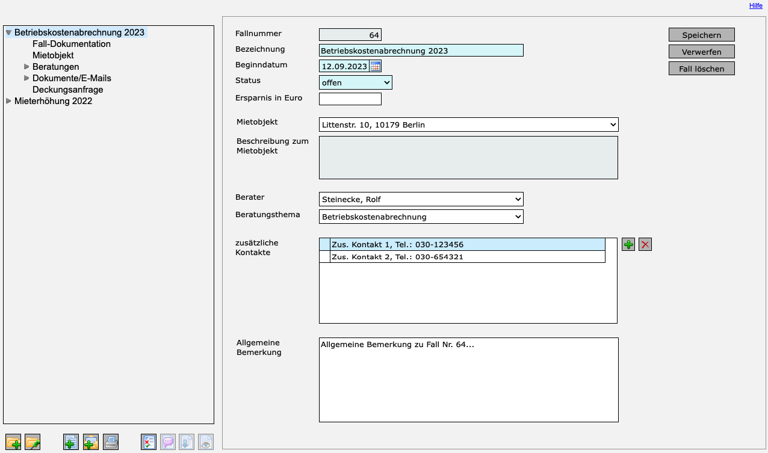Click the Ersparnis in Euro field
The height and width of the screenshot is (453, 768).
[350, 99]
